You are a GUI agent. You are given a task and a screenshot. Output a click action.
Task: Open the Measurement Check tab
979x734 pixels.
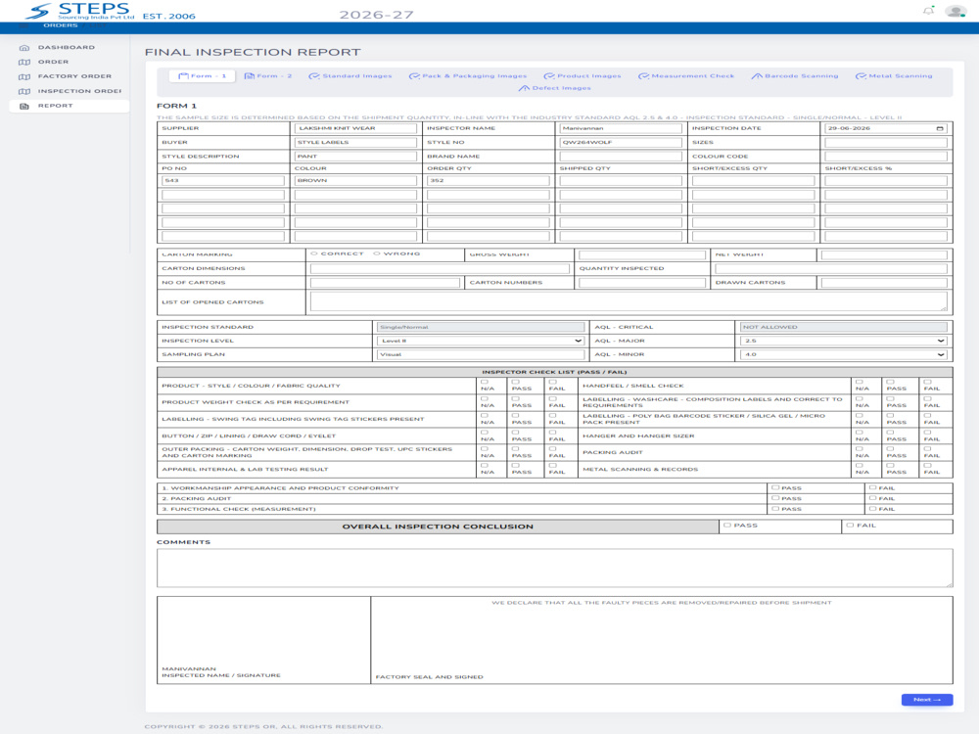click(x=686, y=76)
